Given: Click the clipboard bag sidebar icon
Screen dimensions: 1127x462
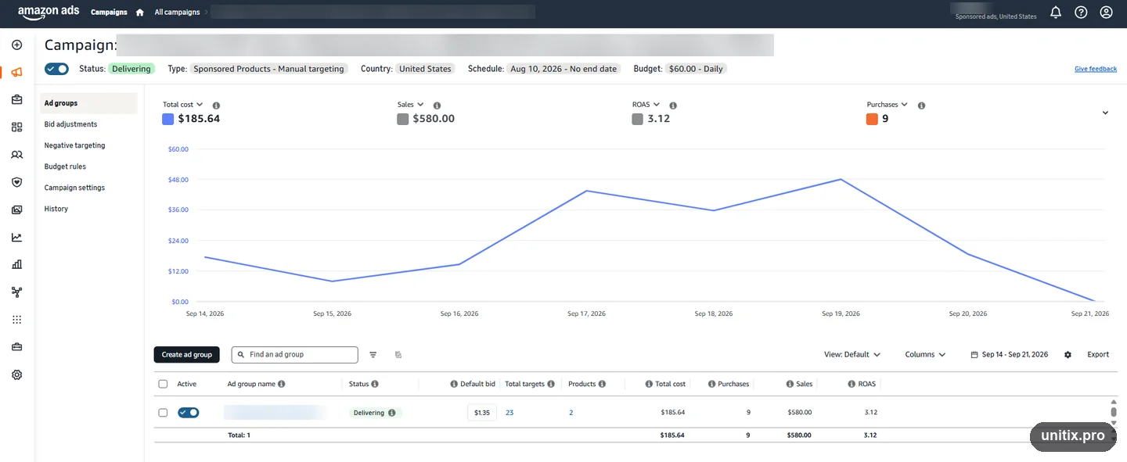Looking at the screenshot, I should point(17,100).
